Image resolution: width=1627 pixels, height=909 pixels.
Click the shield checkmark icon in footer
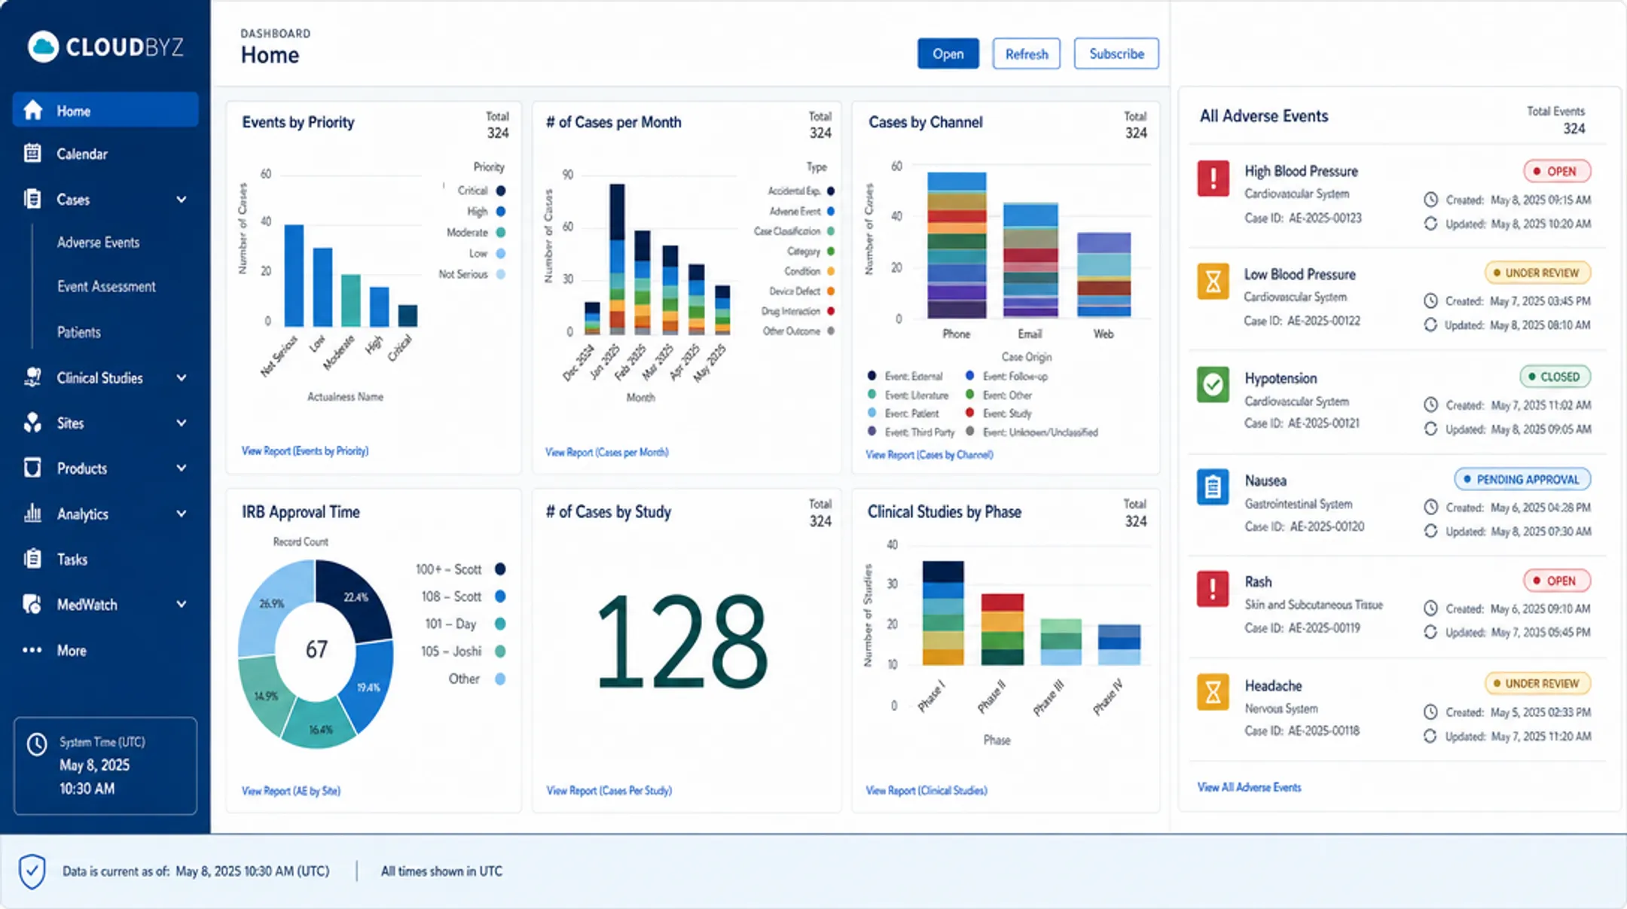click(x=32, y=871)
